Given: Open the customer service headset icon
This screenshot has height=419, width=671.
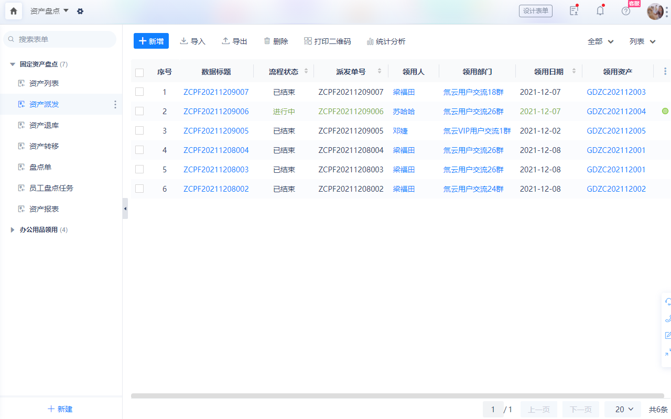Looking at the screenshot, I should click(668, 302).
